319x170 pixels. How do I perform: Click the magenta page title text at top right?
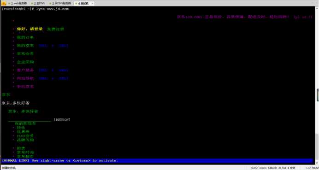click(244, 17)
